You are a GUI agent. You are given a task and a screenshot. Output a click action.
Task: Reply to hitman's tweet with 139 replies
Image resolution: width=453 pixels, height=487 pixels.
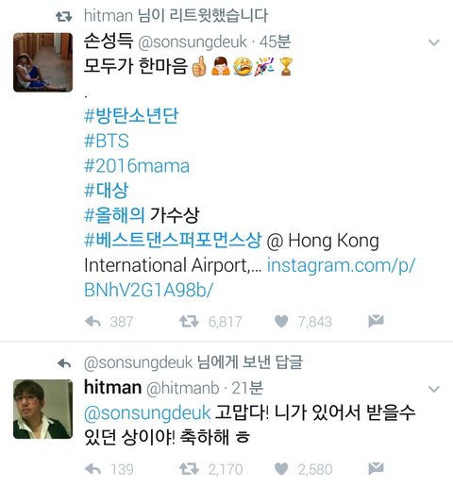click(93, 469)
